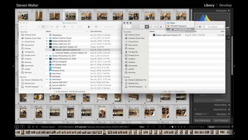Switch front Finder window to column view

[151, 27]
